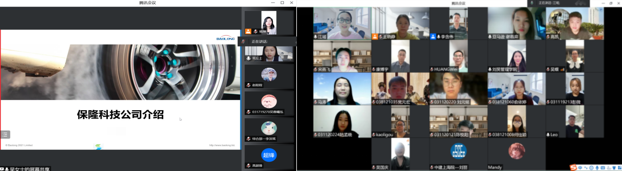
Task: Select 综合部 participant avatar tile
Action: [x=269, y=130]
